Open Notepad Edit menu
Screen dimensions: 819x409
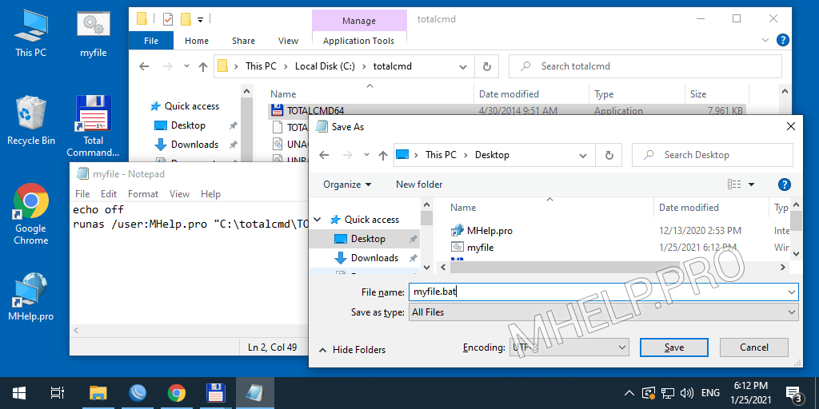point(109,193)
